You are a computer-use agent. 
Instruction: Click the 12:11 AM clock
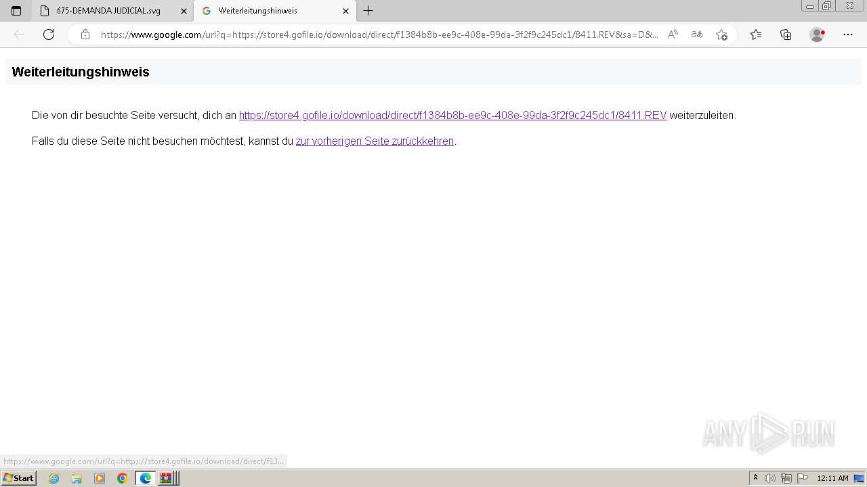[832, 478]
